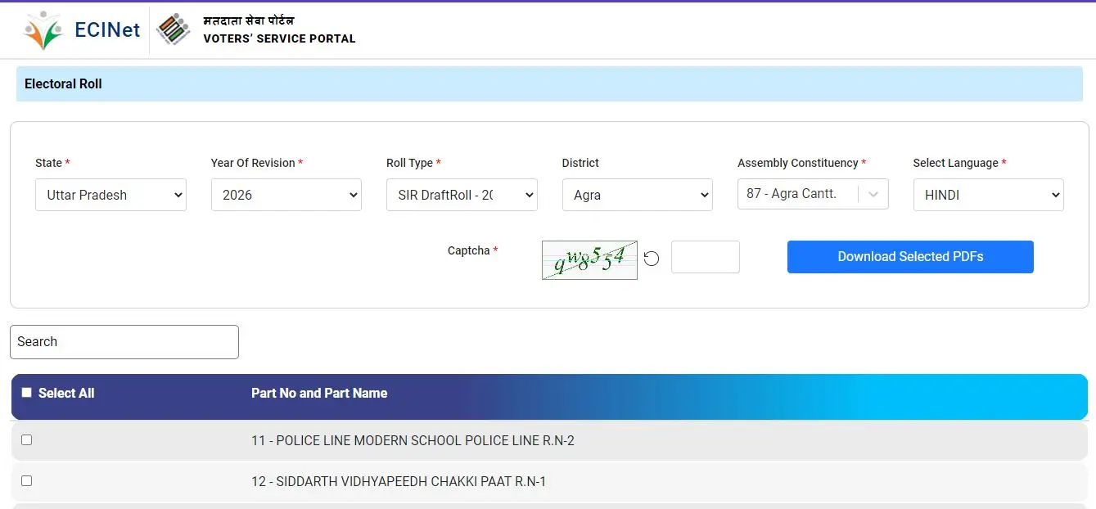The height and width of the screenshot is (509, 1096).
Task: Click Download Selected PDFs
Action: coord(909,256)
